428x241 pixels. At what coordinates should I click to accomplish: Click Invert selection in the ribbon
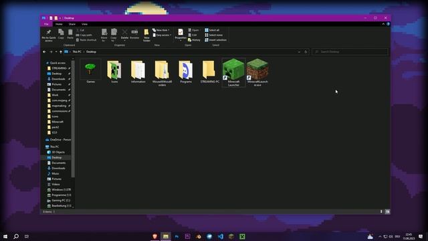(x=215, y=40)
